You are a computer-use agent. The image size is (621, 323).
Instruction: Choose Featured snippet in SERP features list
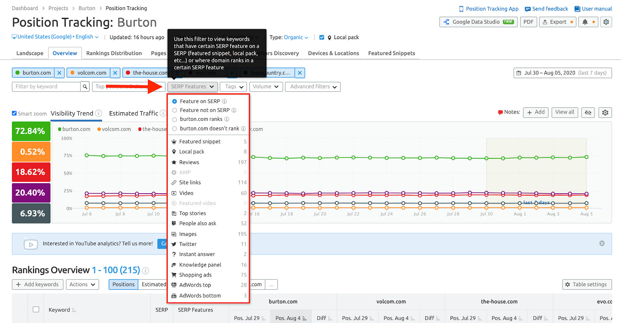(x=200, y=142)
